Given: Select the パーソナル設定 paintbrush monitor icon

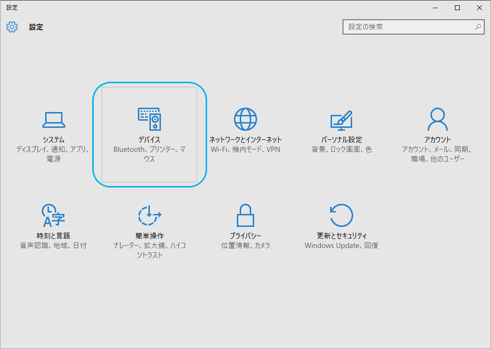Looking at the screenshot, I should [341, 120].
